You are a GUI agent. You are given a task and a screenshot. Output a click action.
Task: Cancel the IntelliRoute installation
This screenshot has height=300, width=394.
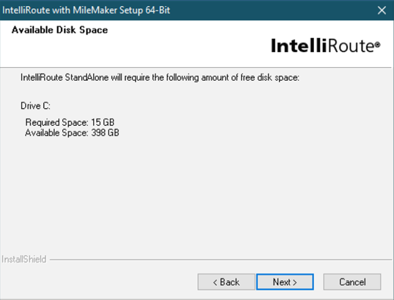pos(352,282)
